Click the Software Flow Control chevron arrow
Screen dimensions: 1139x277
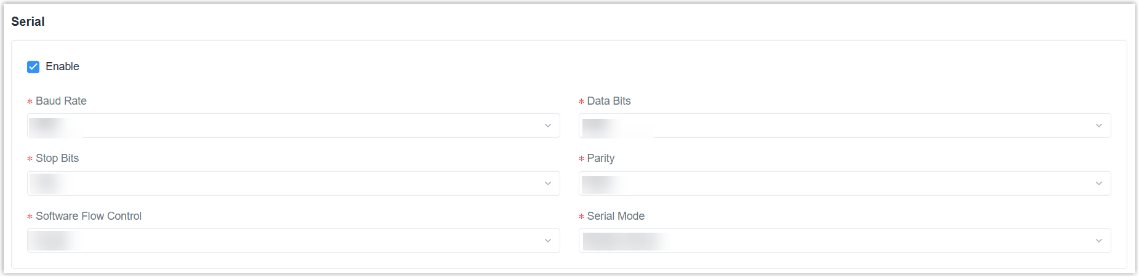(548, 241)
